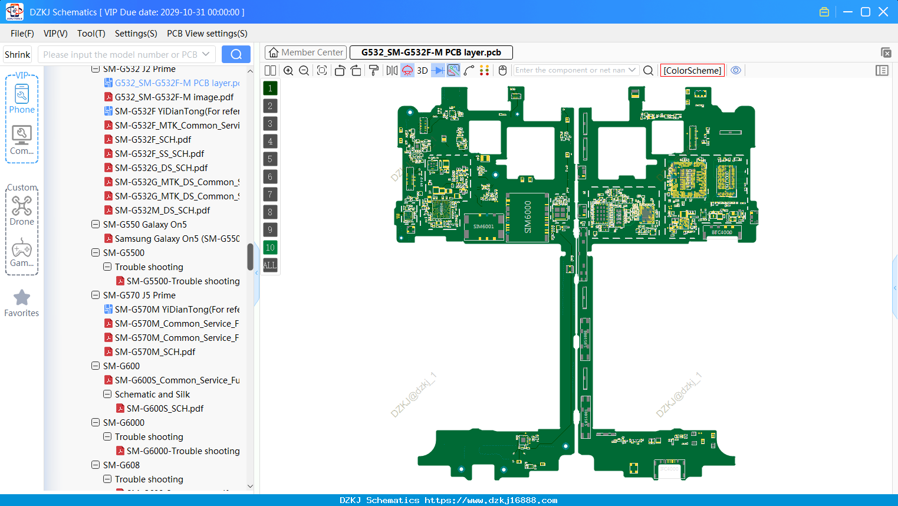
Task: Zoom out of the PCB view
Action: pyautogui.click(x=304, y=70)
